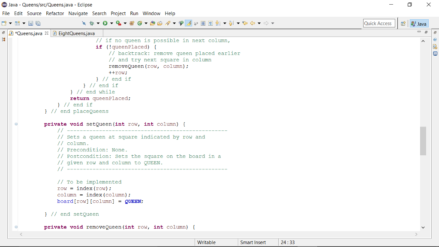Open the Refactor menu
The width and height of the screenshot is (439, 247).
55,13
